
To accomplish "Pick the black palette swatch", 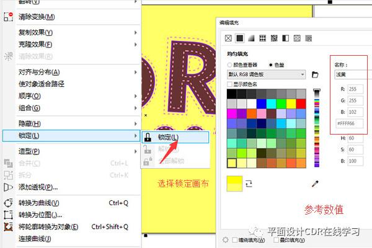I will (231, 94).
